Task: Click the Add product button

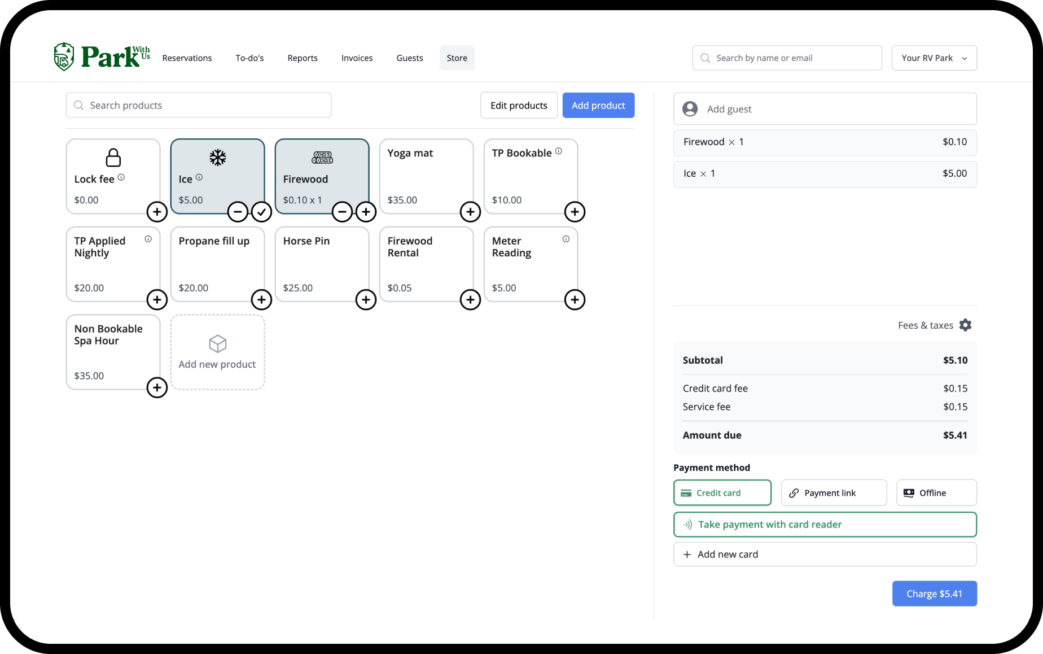Action: click(598, 106)
